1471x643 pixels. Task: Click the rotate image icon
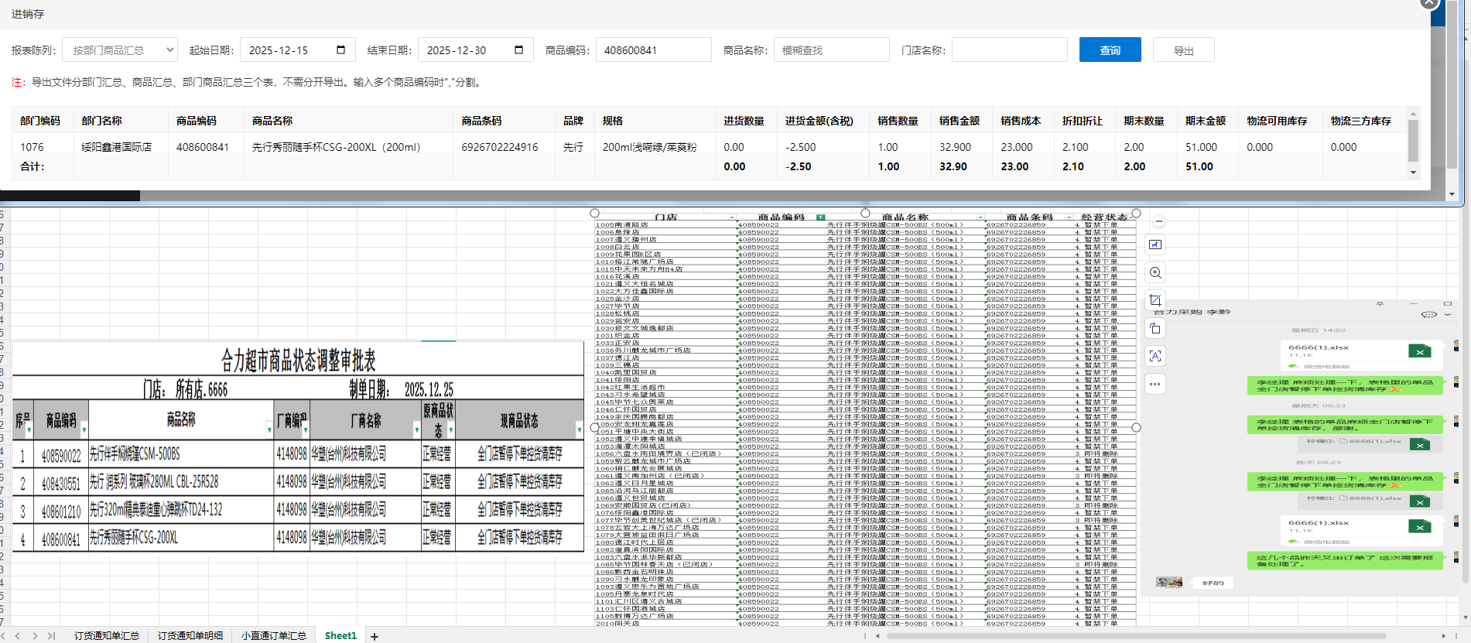point(1155,328)
